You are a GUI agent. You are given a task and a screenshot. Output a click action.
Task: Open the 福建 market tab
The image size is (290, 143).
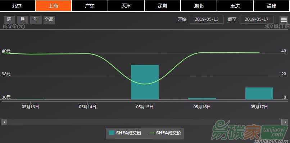(272, 6)
